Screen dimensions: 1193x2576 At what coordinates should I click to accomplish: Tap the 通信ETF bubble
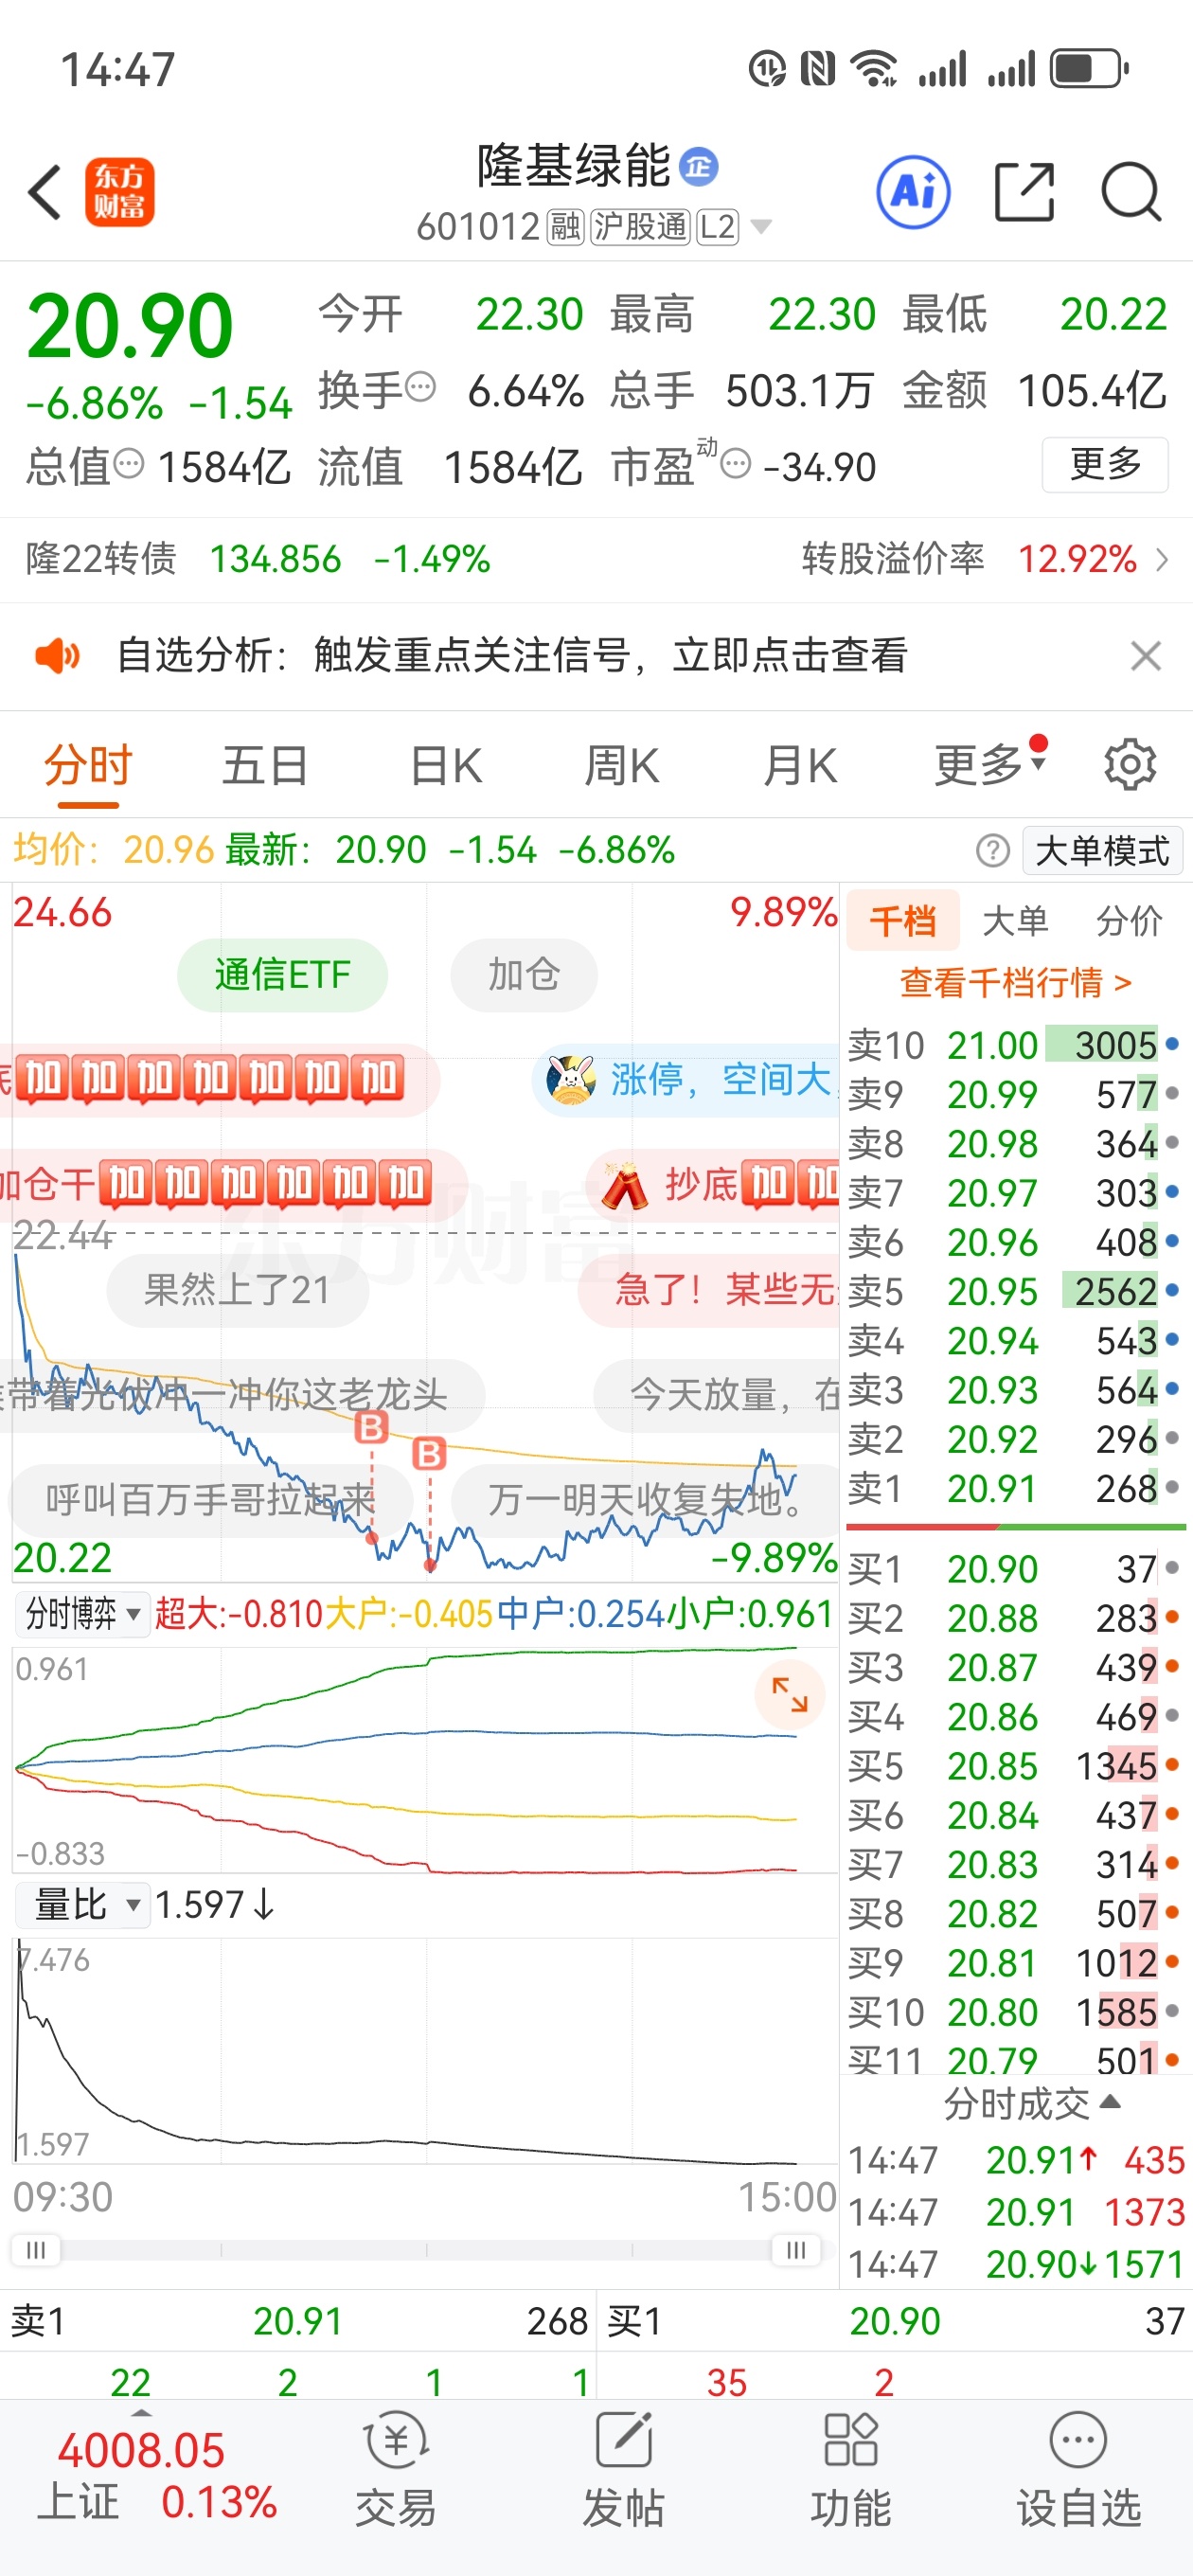pos(282,975)
